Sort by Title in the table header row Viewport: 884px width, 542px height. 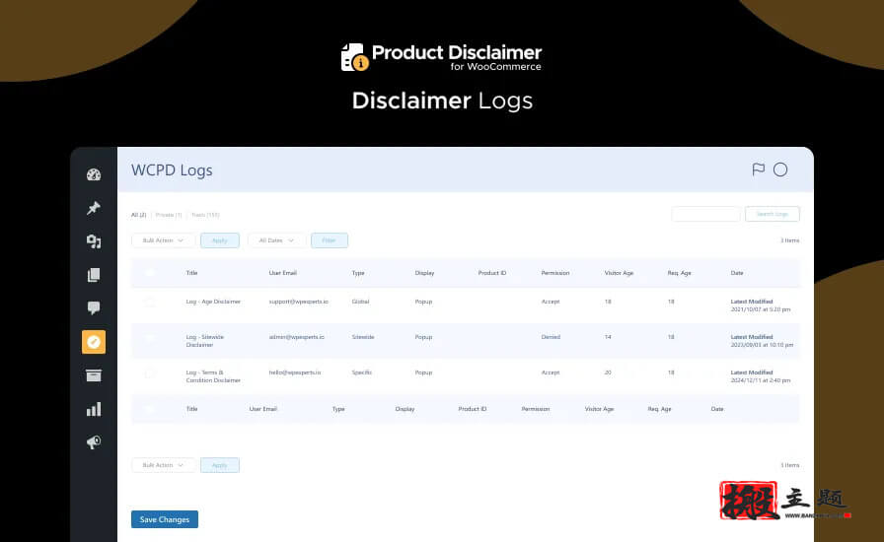pos(191,273)
